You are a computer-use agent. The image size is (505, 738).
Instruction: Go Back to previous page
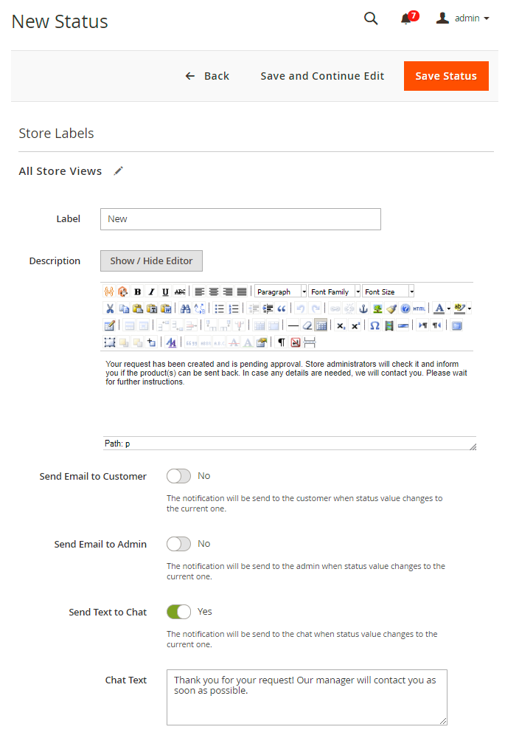(x=207, y=76)
